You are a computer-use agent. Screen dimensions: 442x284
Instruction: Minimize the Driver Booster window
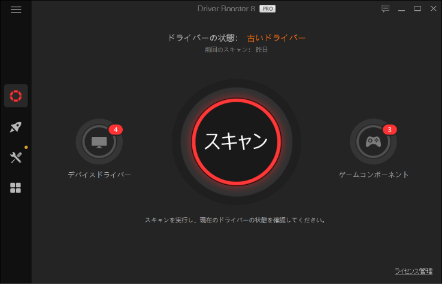tap(401, 9)
